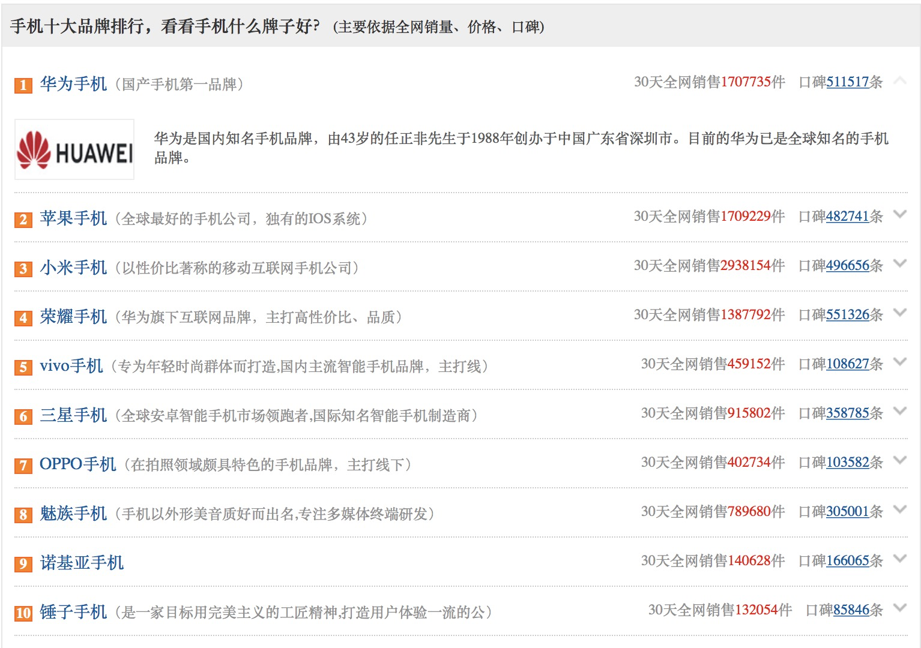Click the orange rank 7 badge
Viewport: 921px width, 648px height.
(23, 466)
